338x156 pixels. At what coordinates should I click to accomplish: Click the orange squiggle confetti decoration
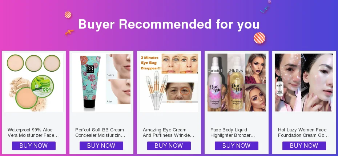pyautogui.click(x=69, y=33)
